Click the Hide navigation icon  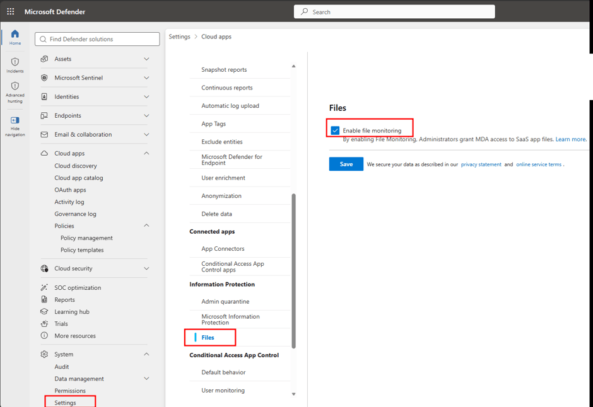coord(15,120)
